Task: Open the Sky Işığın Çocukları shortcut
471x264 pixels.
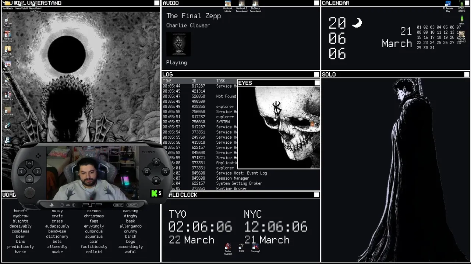Action: [x=7, y=67]
